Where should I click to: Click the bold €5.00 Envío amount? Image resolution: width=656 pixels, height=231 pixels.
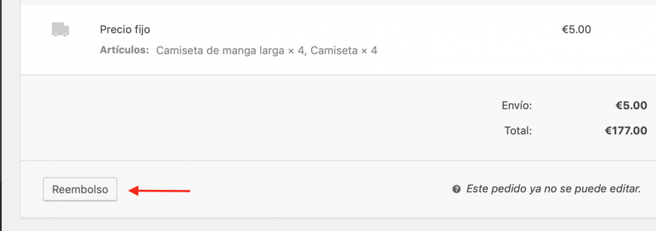pos(632,106)
